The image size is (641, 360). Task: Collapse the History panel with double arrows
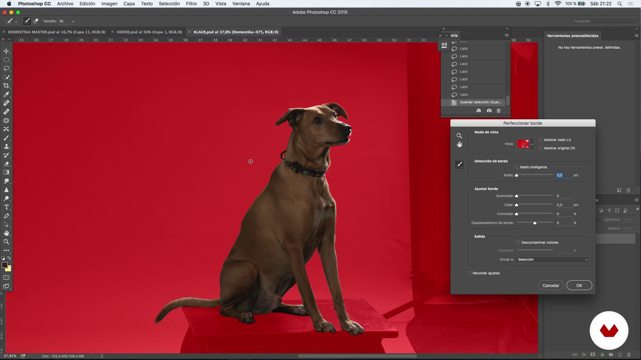point(507,29)
